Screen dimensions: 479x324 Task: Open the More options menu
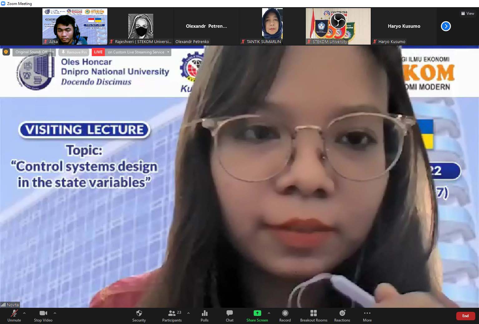(x=367, y=316)
